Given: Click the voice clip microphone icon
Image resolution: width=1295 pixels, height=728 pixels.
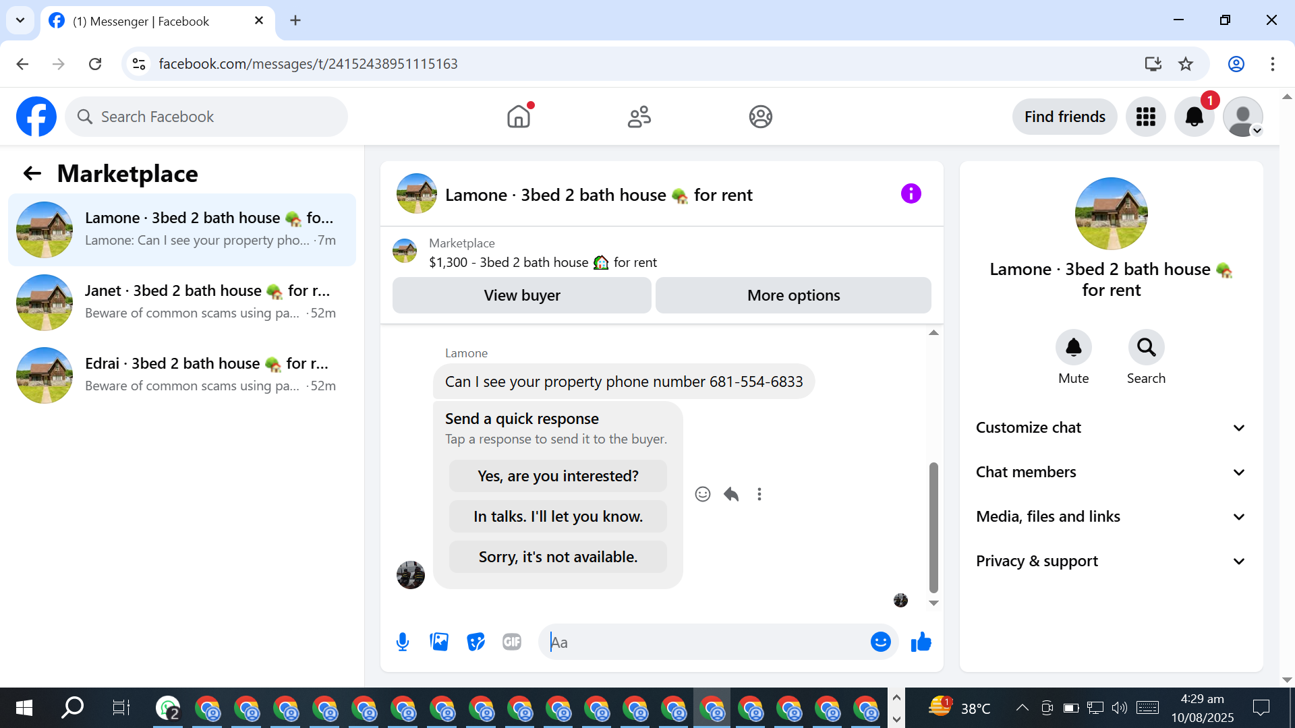Looking at the screenshot, I should (x=403, y=642).
